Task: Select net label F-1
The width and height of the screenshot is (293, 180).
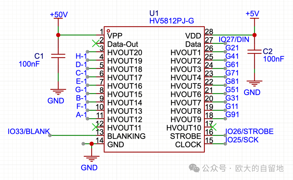Action: 82,106
